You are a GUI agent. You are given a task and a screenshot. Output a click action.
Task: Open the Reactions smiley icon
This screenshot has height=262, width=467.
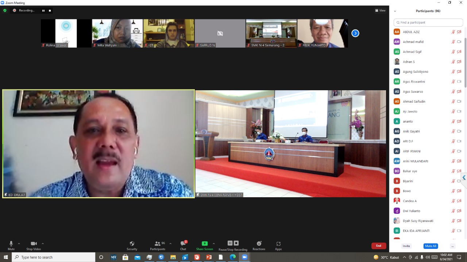point(259,243)
